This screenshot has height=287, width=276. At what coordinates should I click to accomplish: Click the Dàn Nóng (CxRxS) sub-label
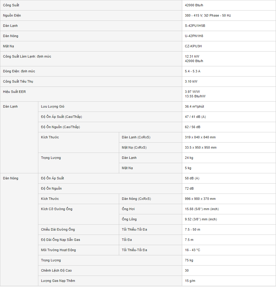point(136,199)
